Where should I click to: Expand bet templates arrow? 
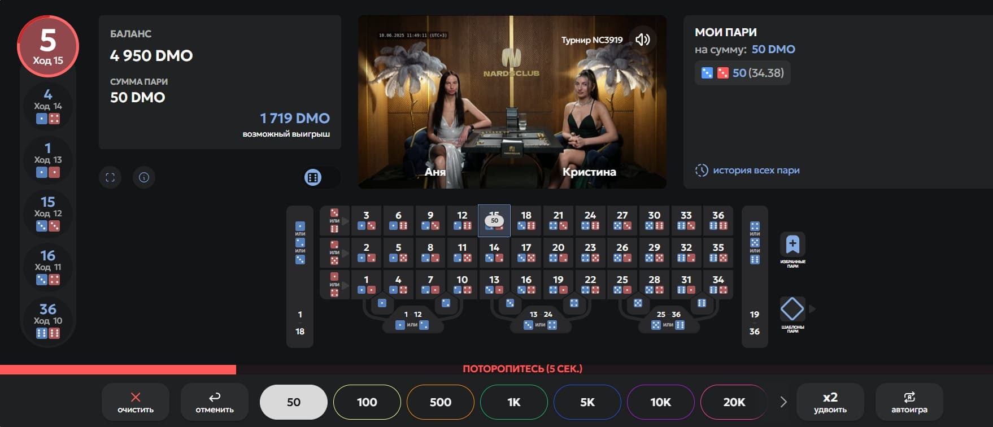coord(812,309)
